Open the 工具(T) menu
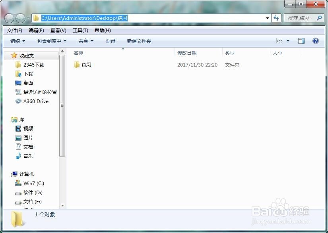The image size is (328, 233). pos(80,30)
